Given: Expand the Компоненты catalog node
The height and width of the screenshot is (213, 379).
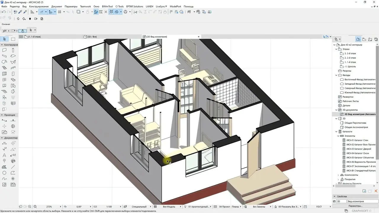Looking at the screenshot, I should pos(338,175).
